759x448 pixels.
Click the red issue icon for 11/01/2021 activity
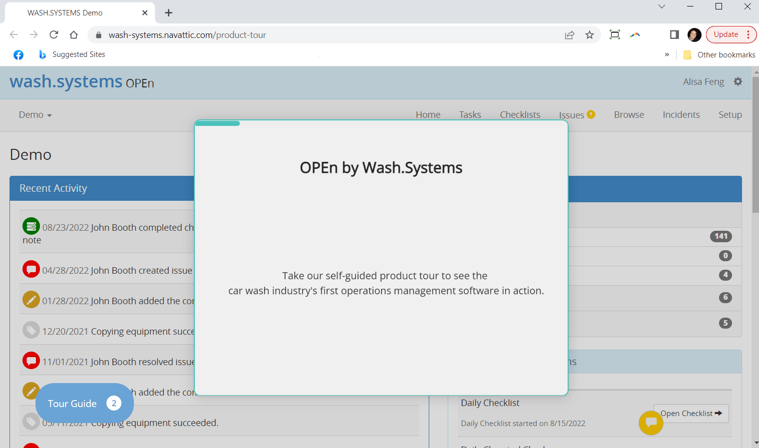(31, 361)
